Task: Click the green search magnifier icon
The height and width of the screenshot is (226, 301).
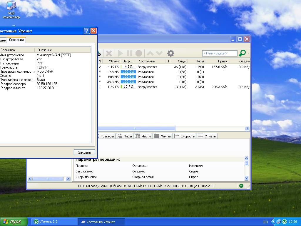Action: 242,53
